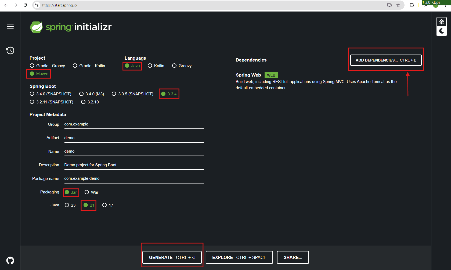
Task: Select Java version 23
Action: 70,205
